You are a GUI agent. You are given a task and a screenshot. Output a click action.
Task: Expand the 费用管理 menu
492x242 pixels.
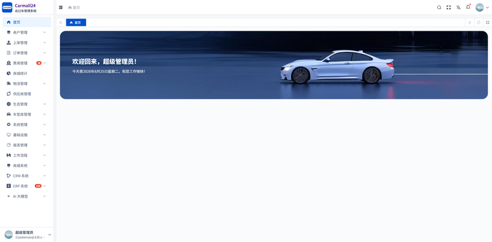pos(26,63)
